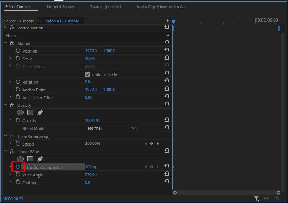The image size is (288, 203).
Task: Open the Audio Clip Mixer tab
Action: (x=160, y=7)
